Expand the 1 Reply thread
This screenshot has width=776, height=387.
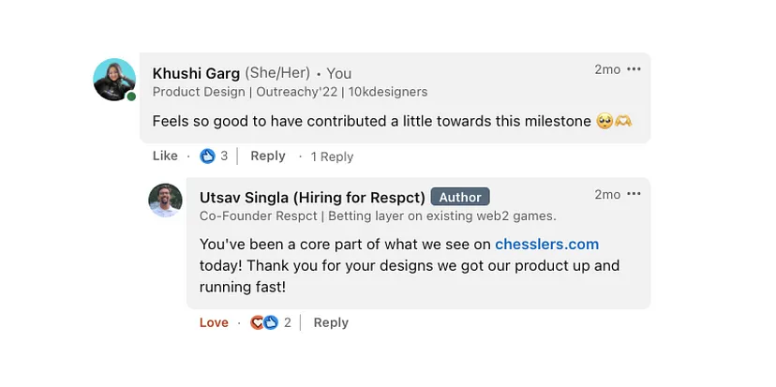click(332, 156)
